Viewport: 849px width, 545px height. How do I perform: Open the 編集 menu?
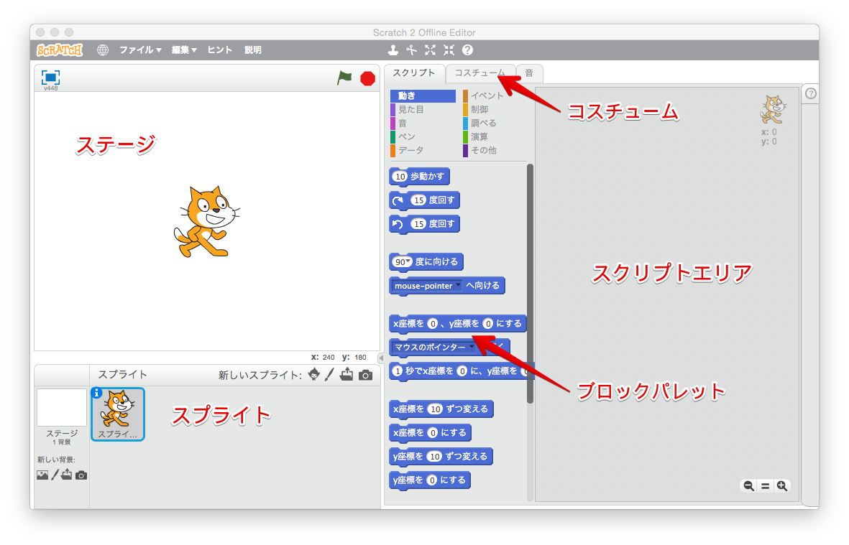tap(184, 50)
